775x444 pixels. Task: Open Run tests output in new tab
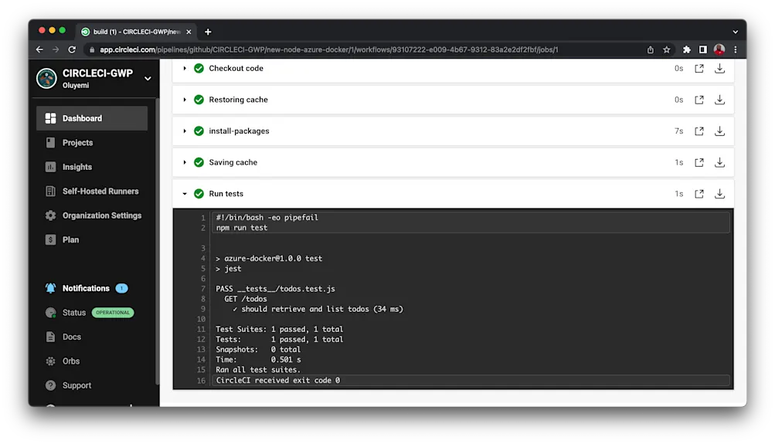click(699, 194)
